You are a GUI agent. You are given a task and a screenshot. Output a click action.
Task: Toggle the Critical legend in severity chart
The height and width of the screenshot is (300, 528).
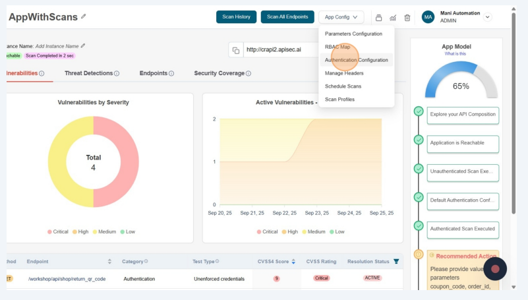click(x=58, y=231)
